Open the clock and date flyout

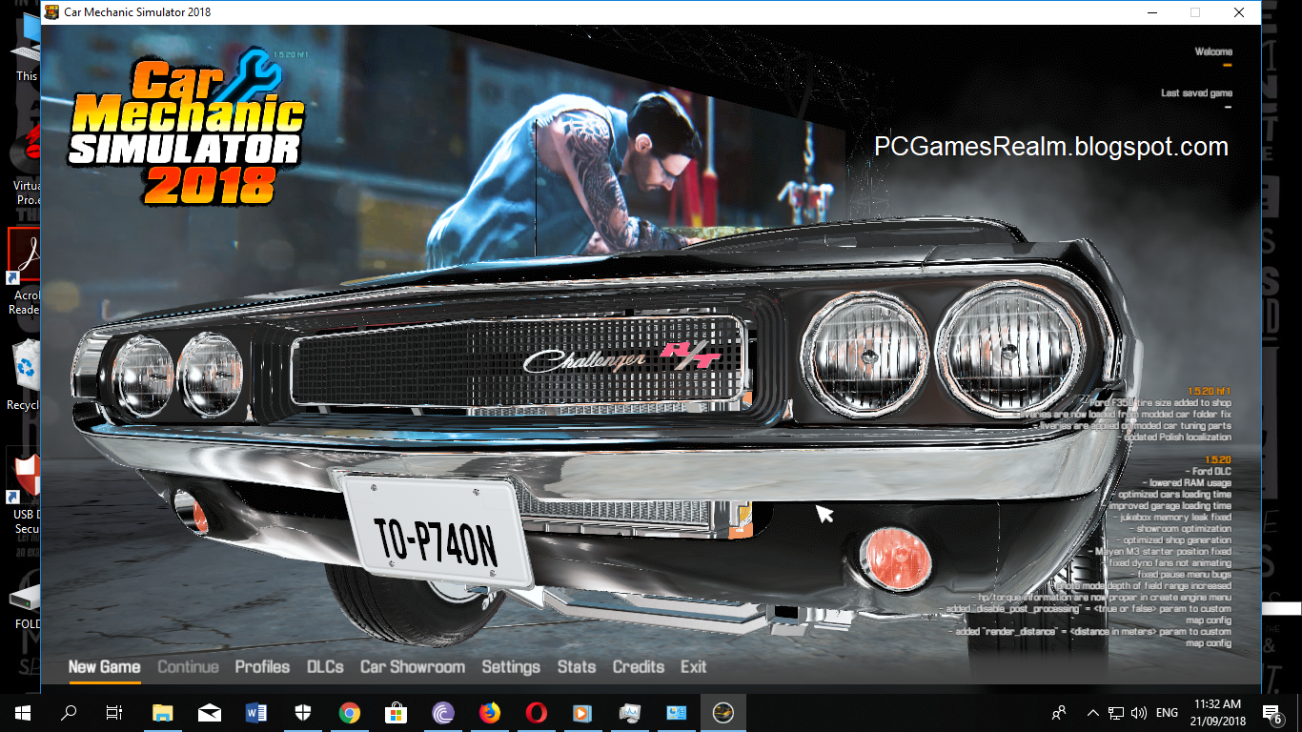(x=1216, y=713)
